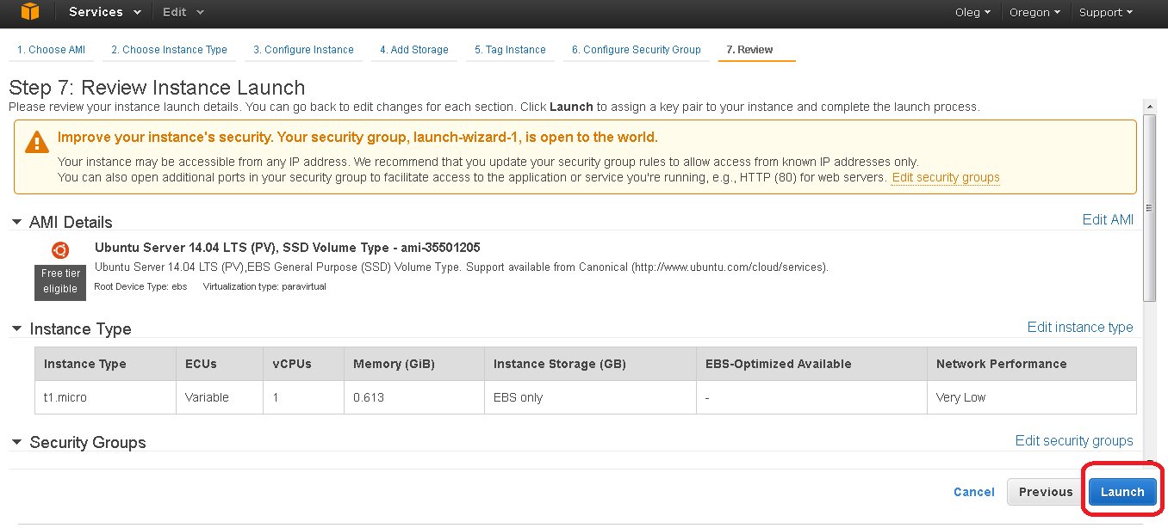Open the Oleg account menu

[972, 12]
